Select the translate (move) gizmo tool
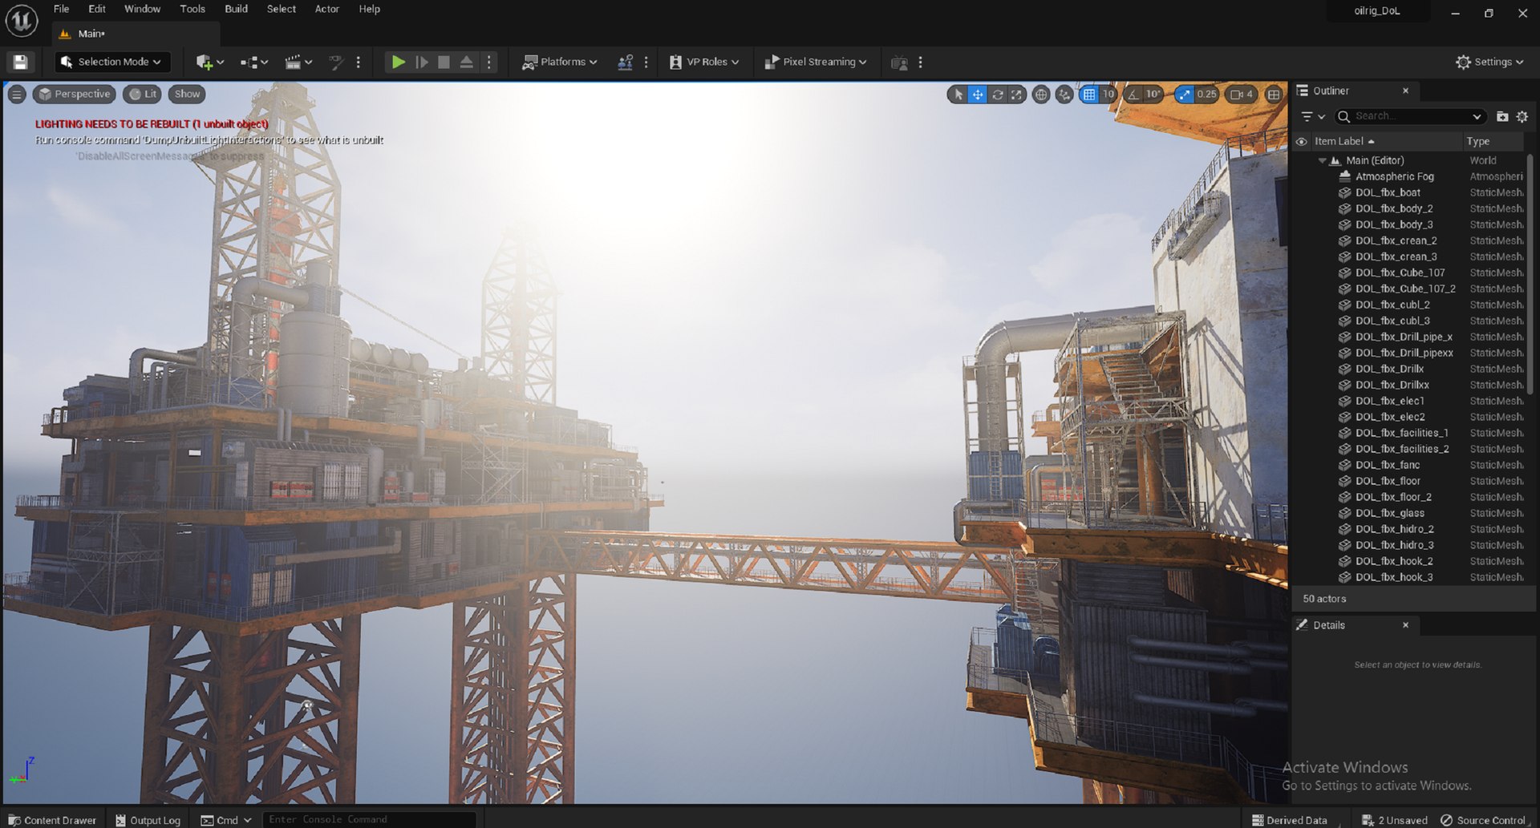Viewport: 1540px width, 828px height. pos(978,95)
